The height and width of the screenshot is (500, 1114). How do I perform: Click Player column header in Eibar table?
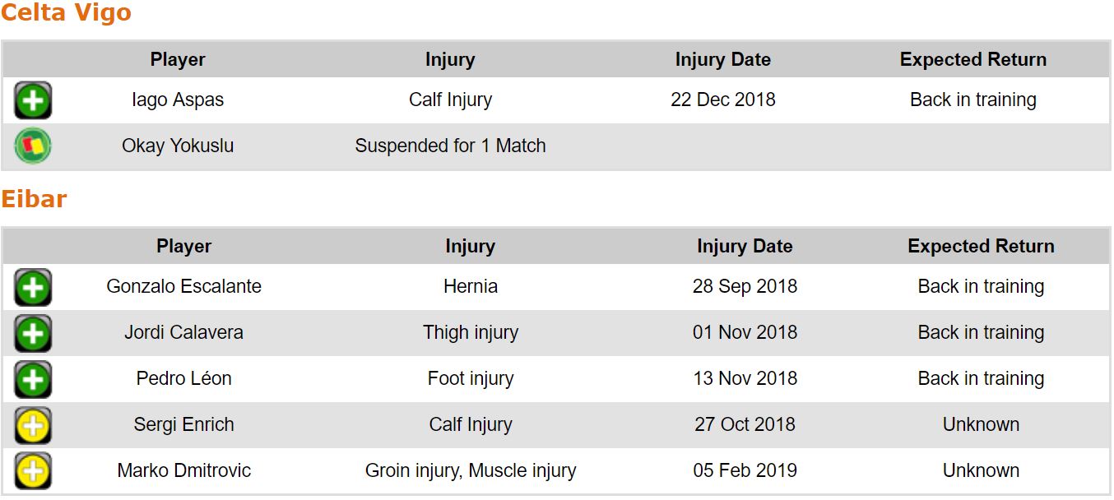click(184, 247)
